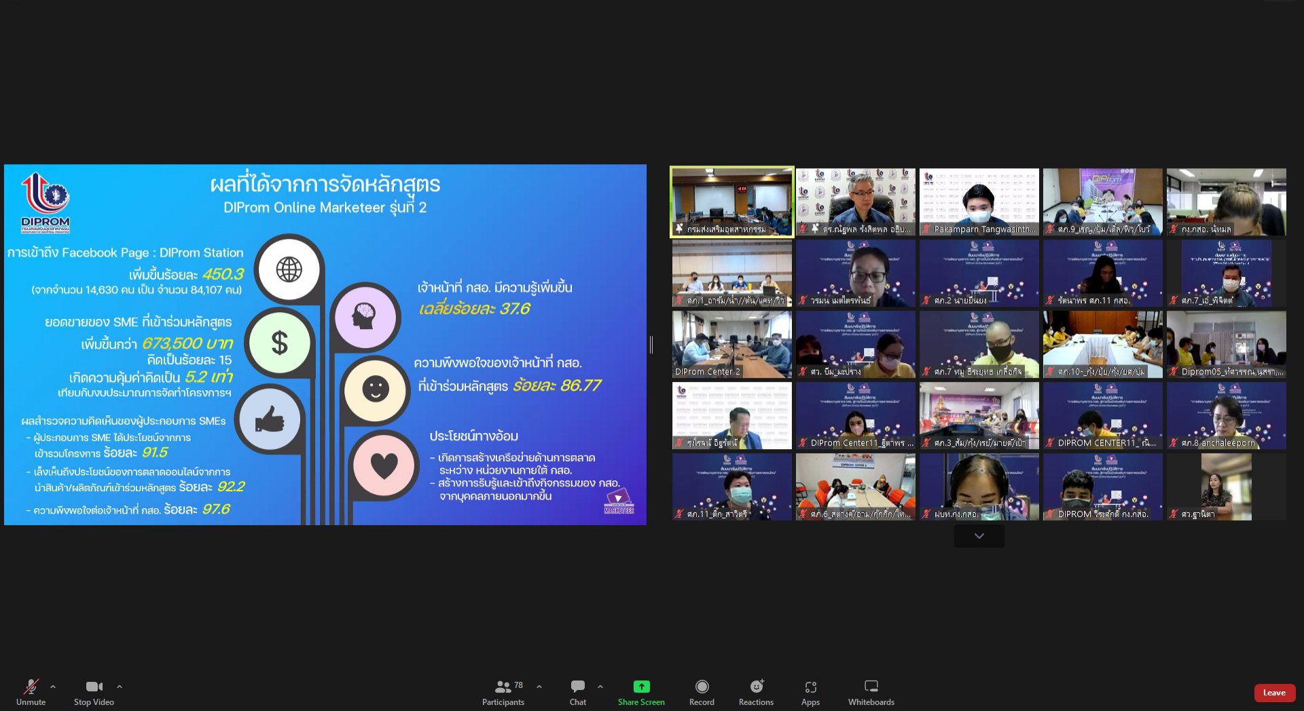Select ศภ.9 video tile
The image size is (1304, 711).
click(1102, 202)
